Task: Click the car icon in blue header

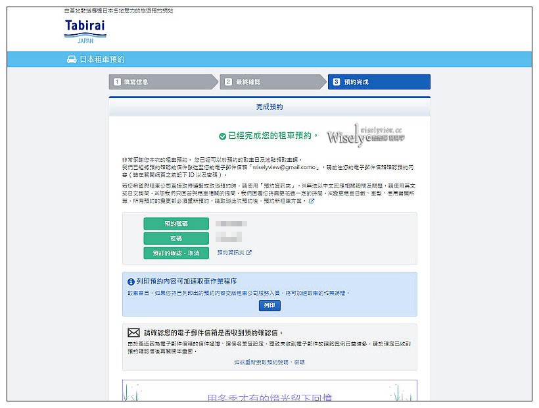Action: pyautogui.click(x=72, y=59)
